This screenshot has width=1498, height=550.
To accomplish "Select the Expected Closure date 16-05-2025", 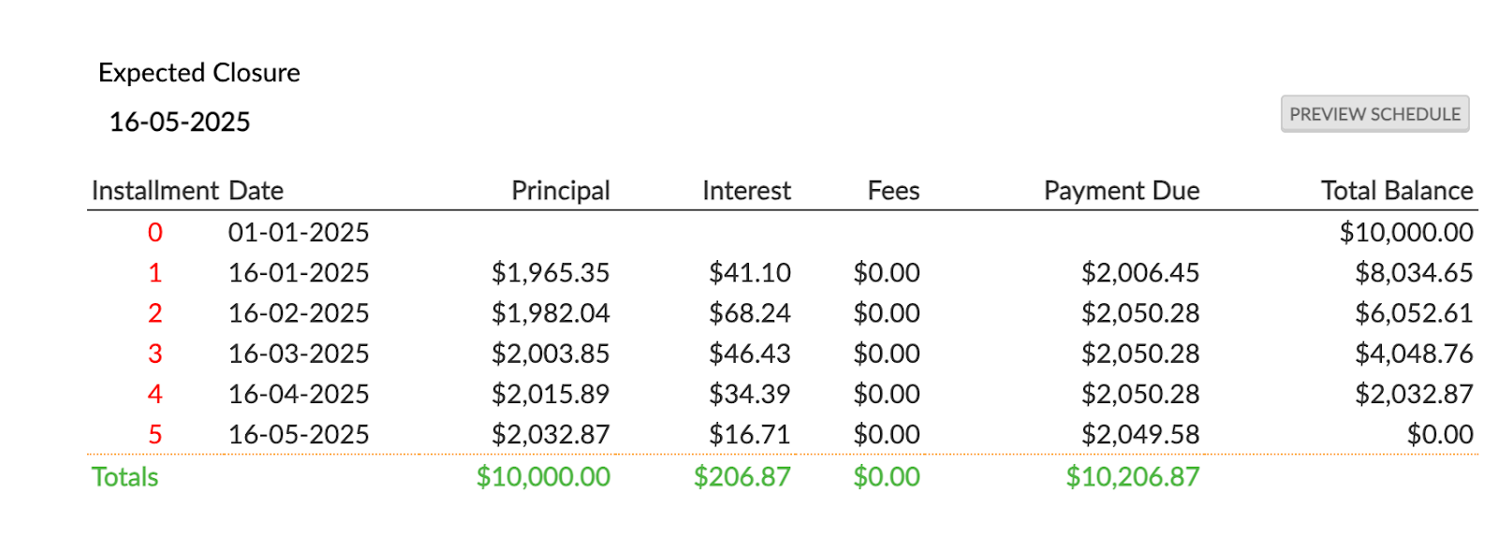I will point(178,121).
